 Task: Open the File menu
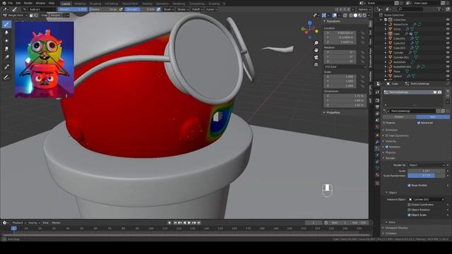pos(11,3)
